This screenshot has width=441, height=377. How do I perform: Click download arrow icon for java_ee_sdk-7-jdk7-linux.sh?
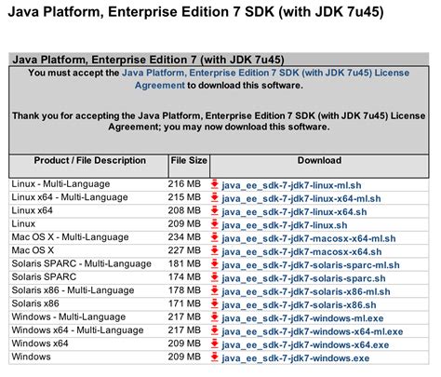(x=215, y=224)
